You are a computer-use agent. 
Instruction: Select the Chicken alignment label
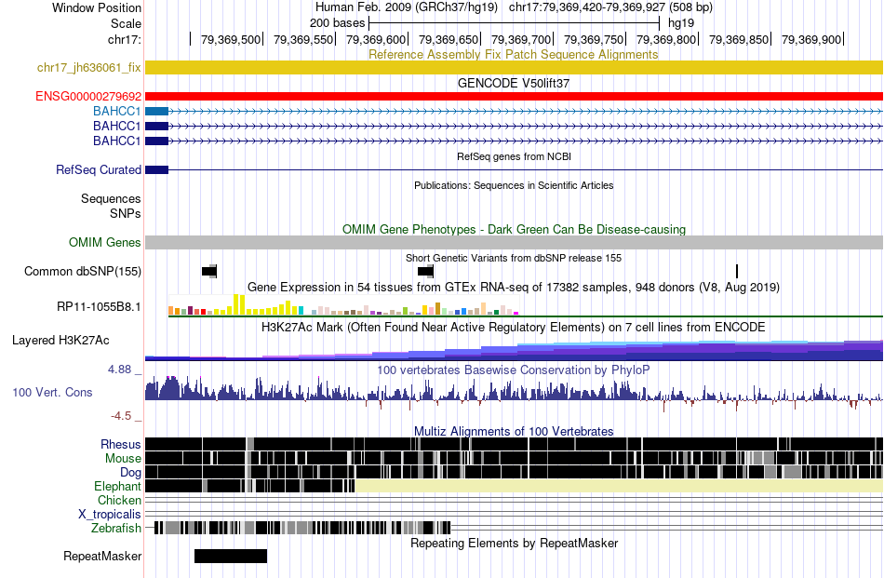(119, 500)
